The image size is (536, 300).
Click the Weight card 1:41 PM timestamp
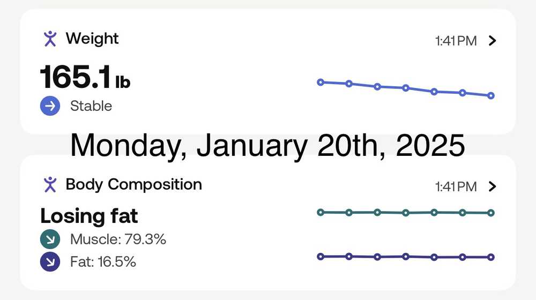tap(456, 41)
